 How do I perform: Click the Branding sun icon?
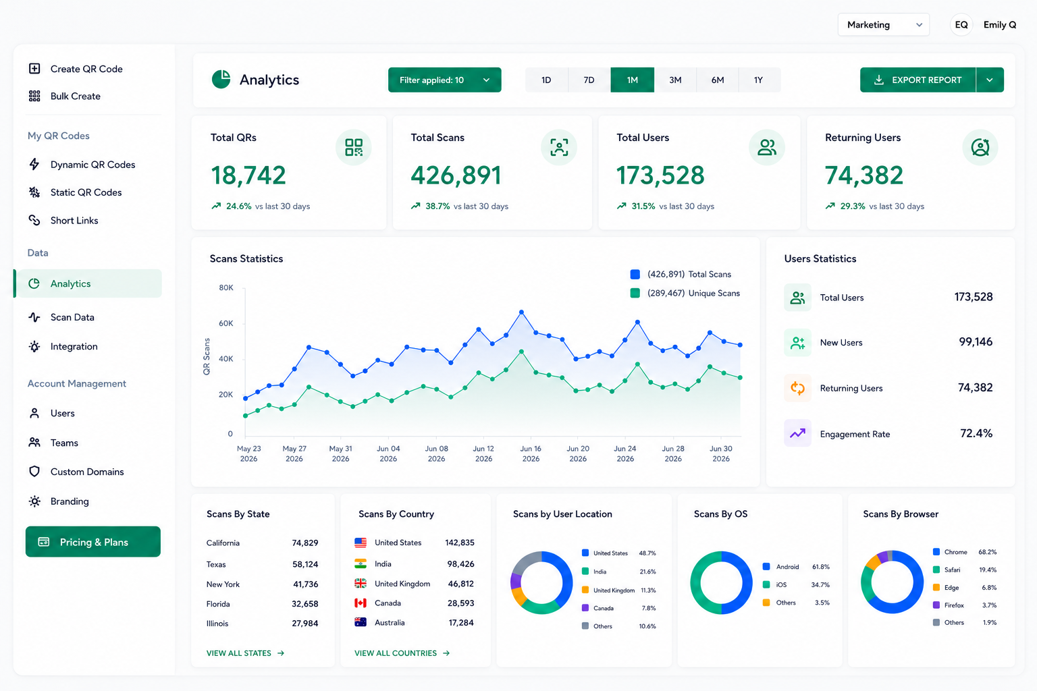[34, 501]
